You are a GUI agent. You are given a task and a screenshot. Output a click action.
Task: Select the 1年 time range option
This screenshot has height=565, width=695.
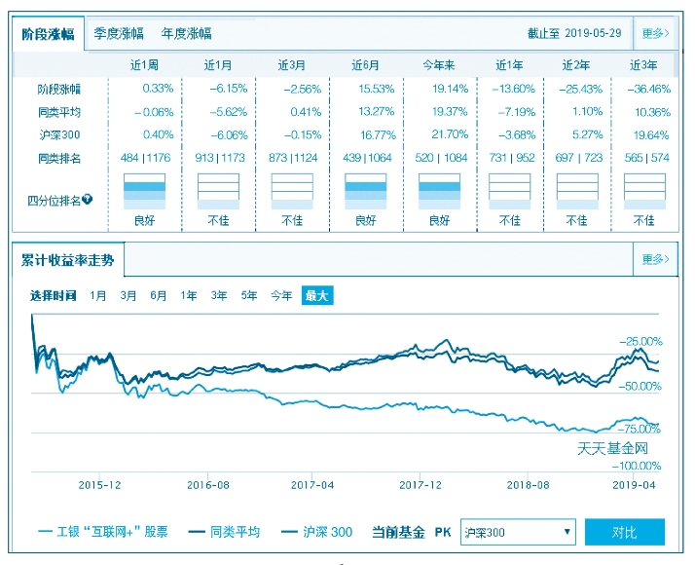pos(189,295)
